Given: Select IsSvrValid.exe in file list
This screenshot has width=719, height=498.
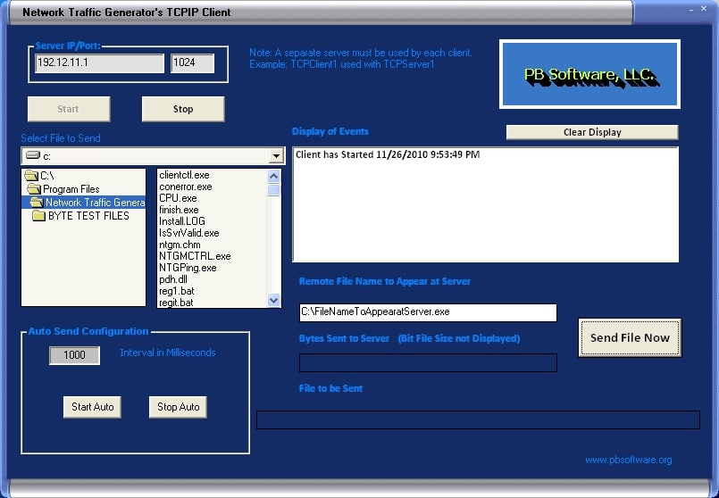Looking at the screenshot, I should click(x=189, y=233).
